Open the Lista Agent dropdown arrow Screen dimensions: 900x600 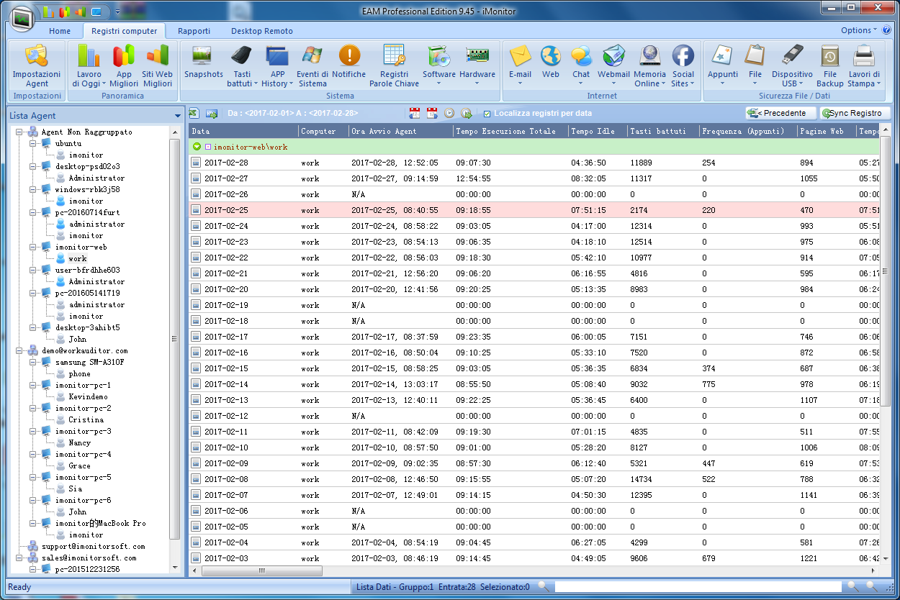178,116
